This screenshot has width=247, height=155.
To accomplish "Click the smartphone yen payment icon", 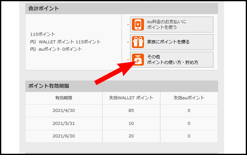I will (138, 24).
